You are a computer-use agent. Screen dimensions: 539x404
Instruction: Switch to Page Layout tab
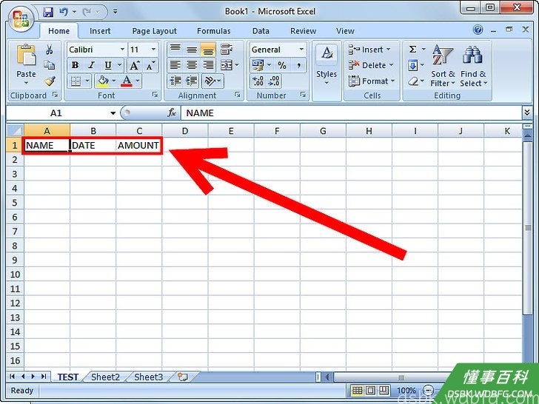point(154,31)
